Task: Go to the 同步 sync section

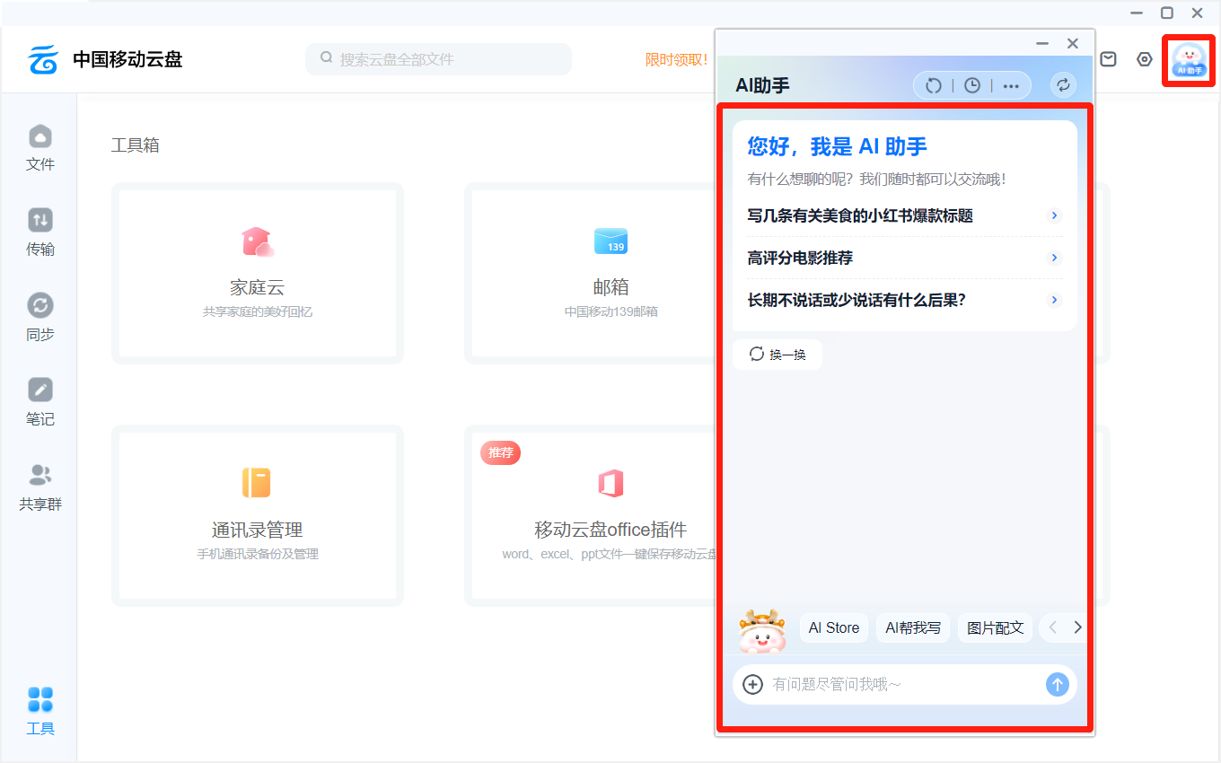Action: (x=40, y=318)
